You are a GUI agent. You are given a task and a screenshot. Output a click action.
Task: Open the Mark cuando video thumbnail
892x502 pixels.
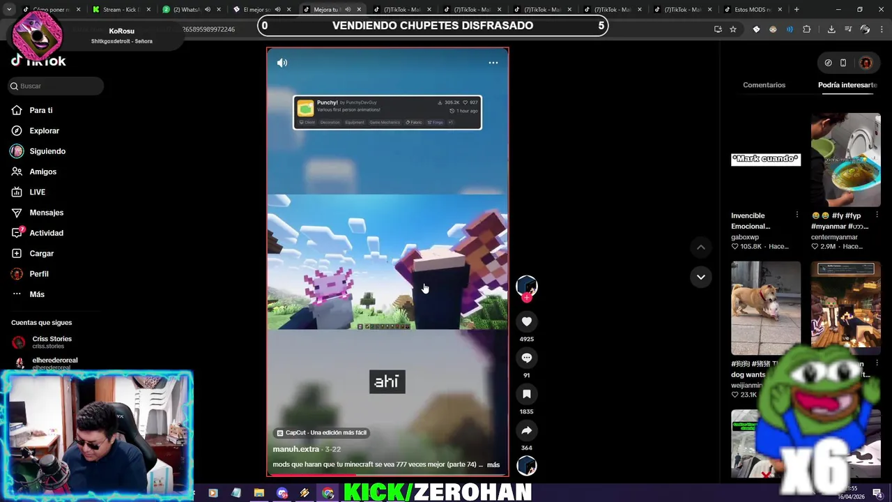[766, 160]
